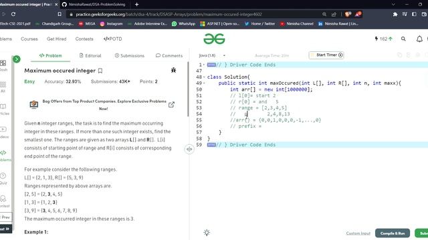Collapse code fold at line 49
The image size is (428, 240).
tap(204, 83)
